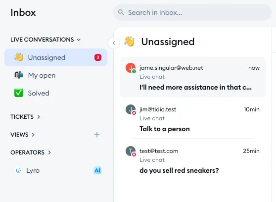Click the gray J avatar for jim@tidio.test
The image size is (276, 202).
131,109
